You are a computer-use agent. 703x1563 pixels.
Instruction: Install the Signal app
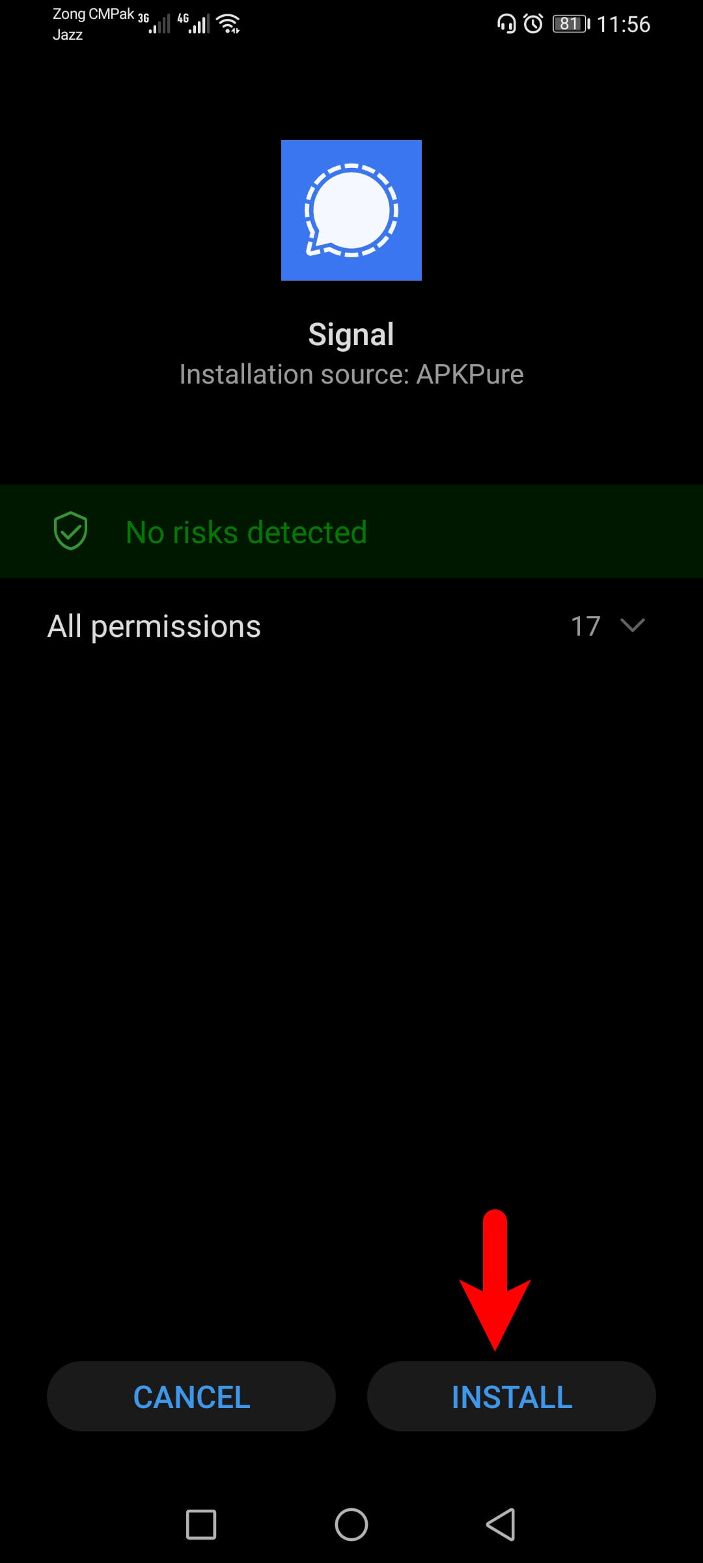point(512,1396)
